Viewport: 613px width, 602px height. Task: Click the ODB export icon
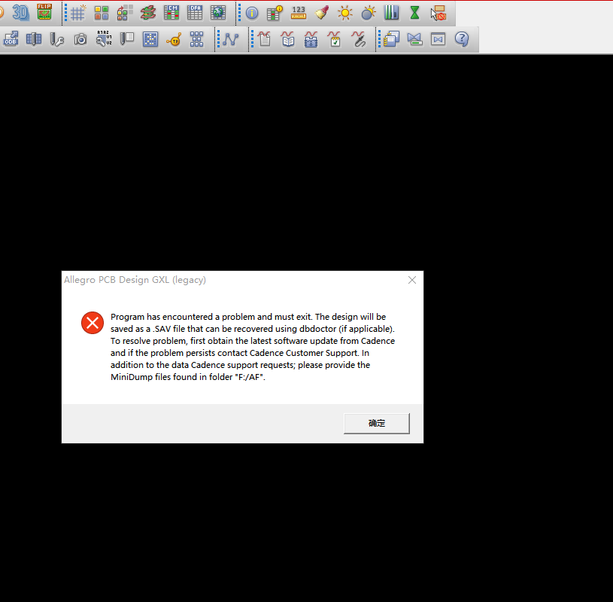point(11,39)
